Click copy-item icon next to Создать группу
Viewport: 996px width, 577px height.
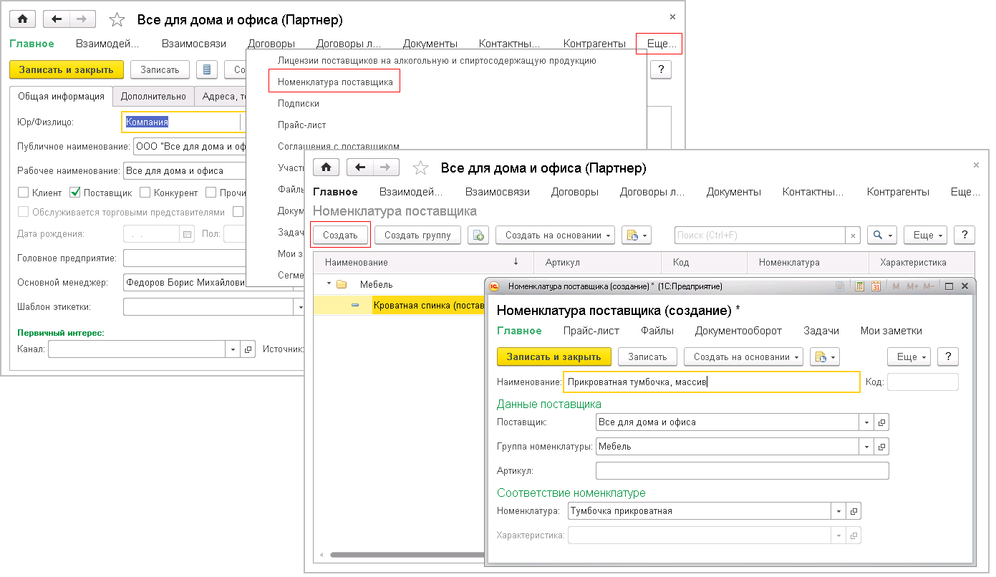(x=478, y=235)
